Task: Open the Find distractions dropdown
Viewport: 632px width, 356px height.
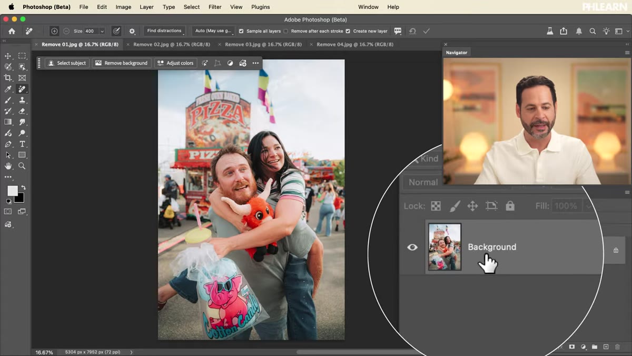Action: 164,31
